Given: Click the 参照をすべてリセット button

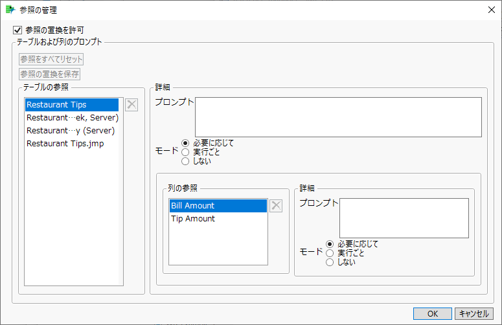Looking at the screenshot, I should click(51, 59).
